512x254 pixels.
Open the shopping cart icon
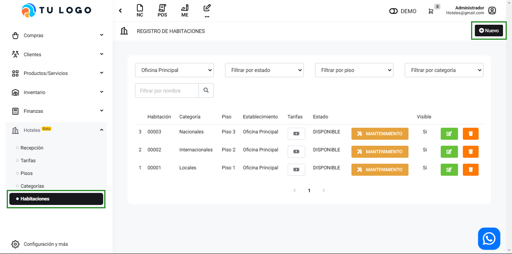click(431, 11)
